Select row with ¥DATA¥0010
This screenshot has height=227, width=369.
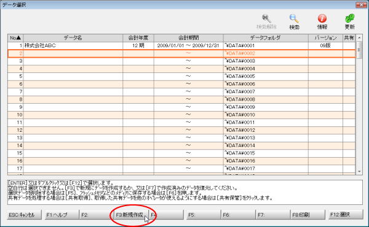tap(181, 115)
